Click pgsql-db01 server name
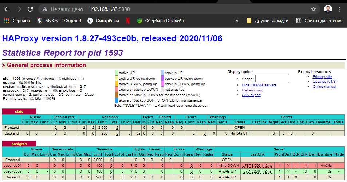 13,166
